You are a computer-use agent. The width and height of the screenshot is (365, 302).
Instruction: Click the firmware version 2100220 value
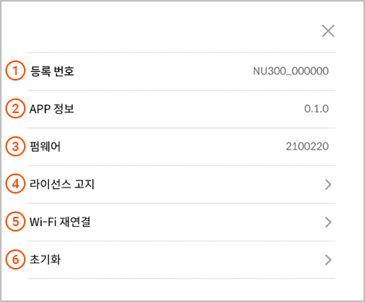coord(307,146)
